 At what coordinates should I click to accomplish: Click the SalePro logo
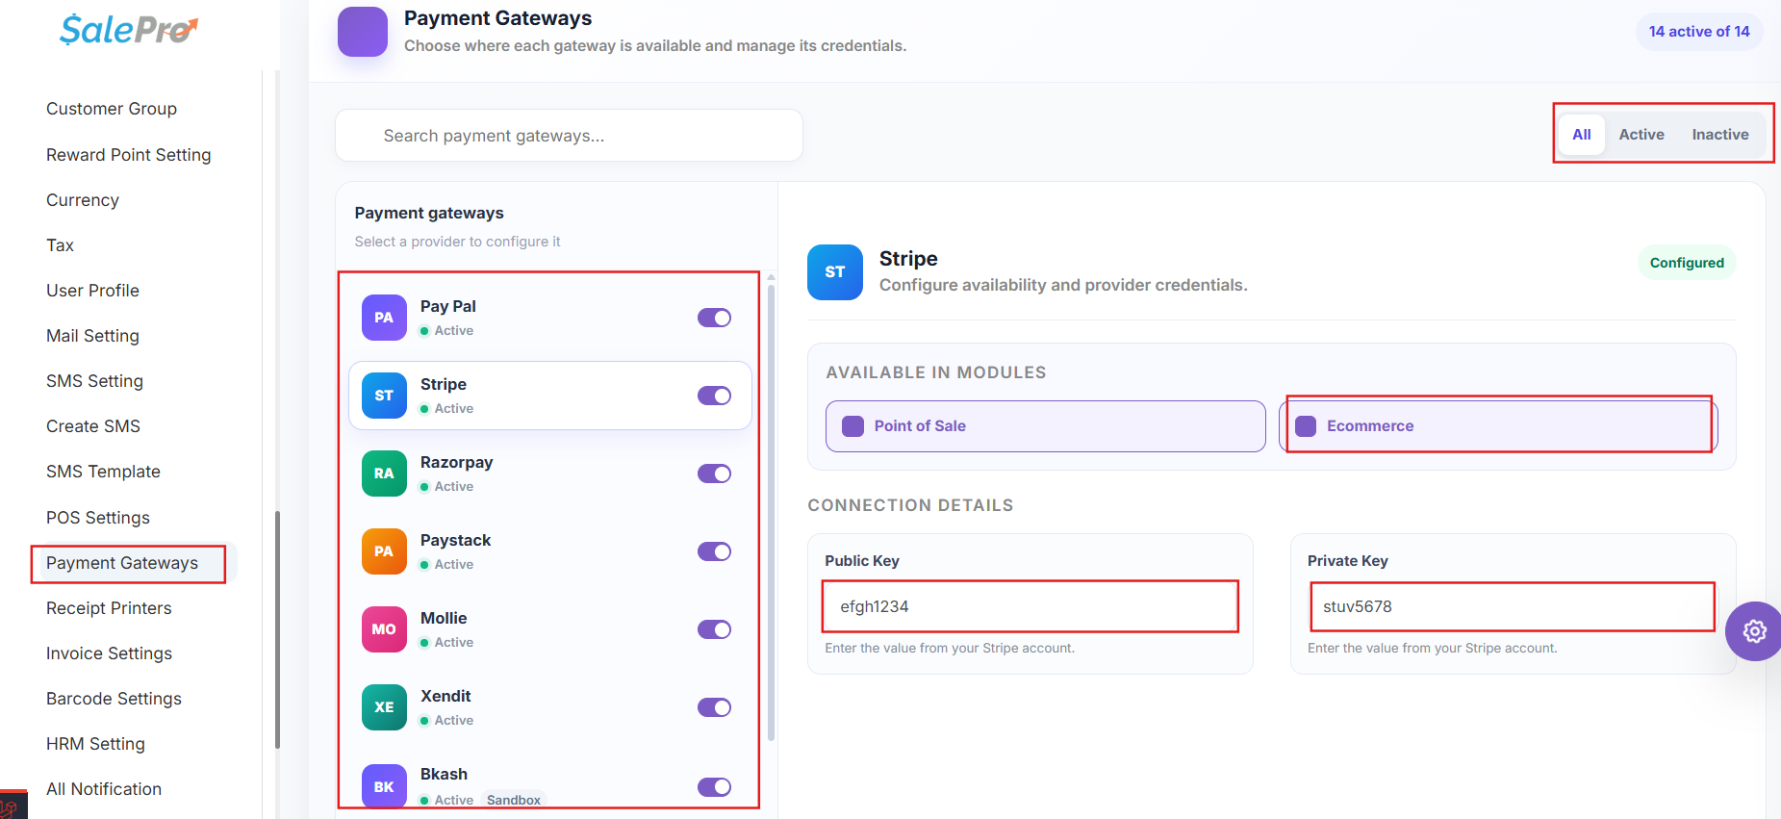[129, 30]
